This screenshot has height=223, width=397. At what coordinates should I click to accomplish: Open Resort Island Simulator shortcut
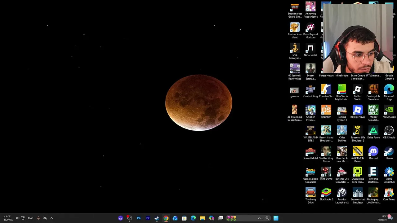[x=326, y=134]
